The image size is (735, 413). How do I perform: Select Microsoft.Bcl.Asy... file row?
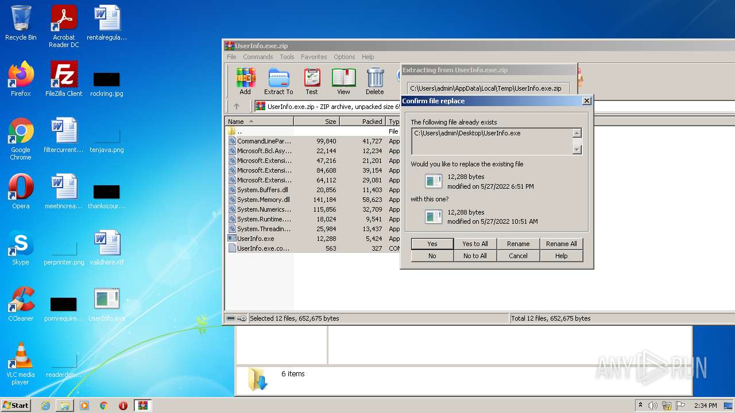point(314,151)
